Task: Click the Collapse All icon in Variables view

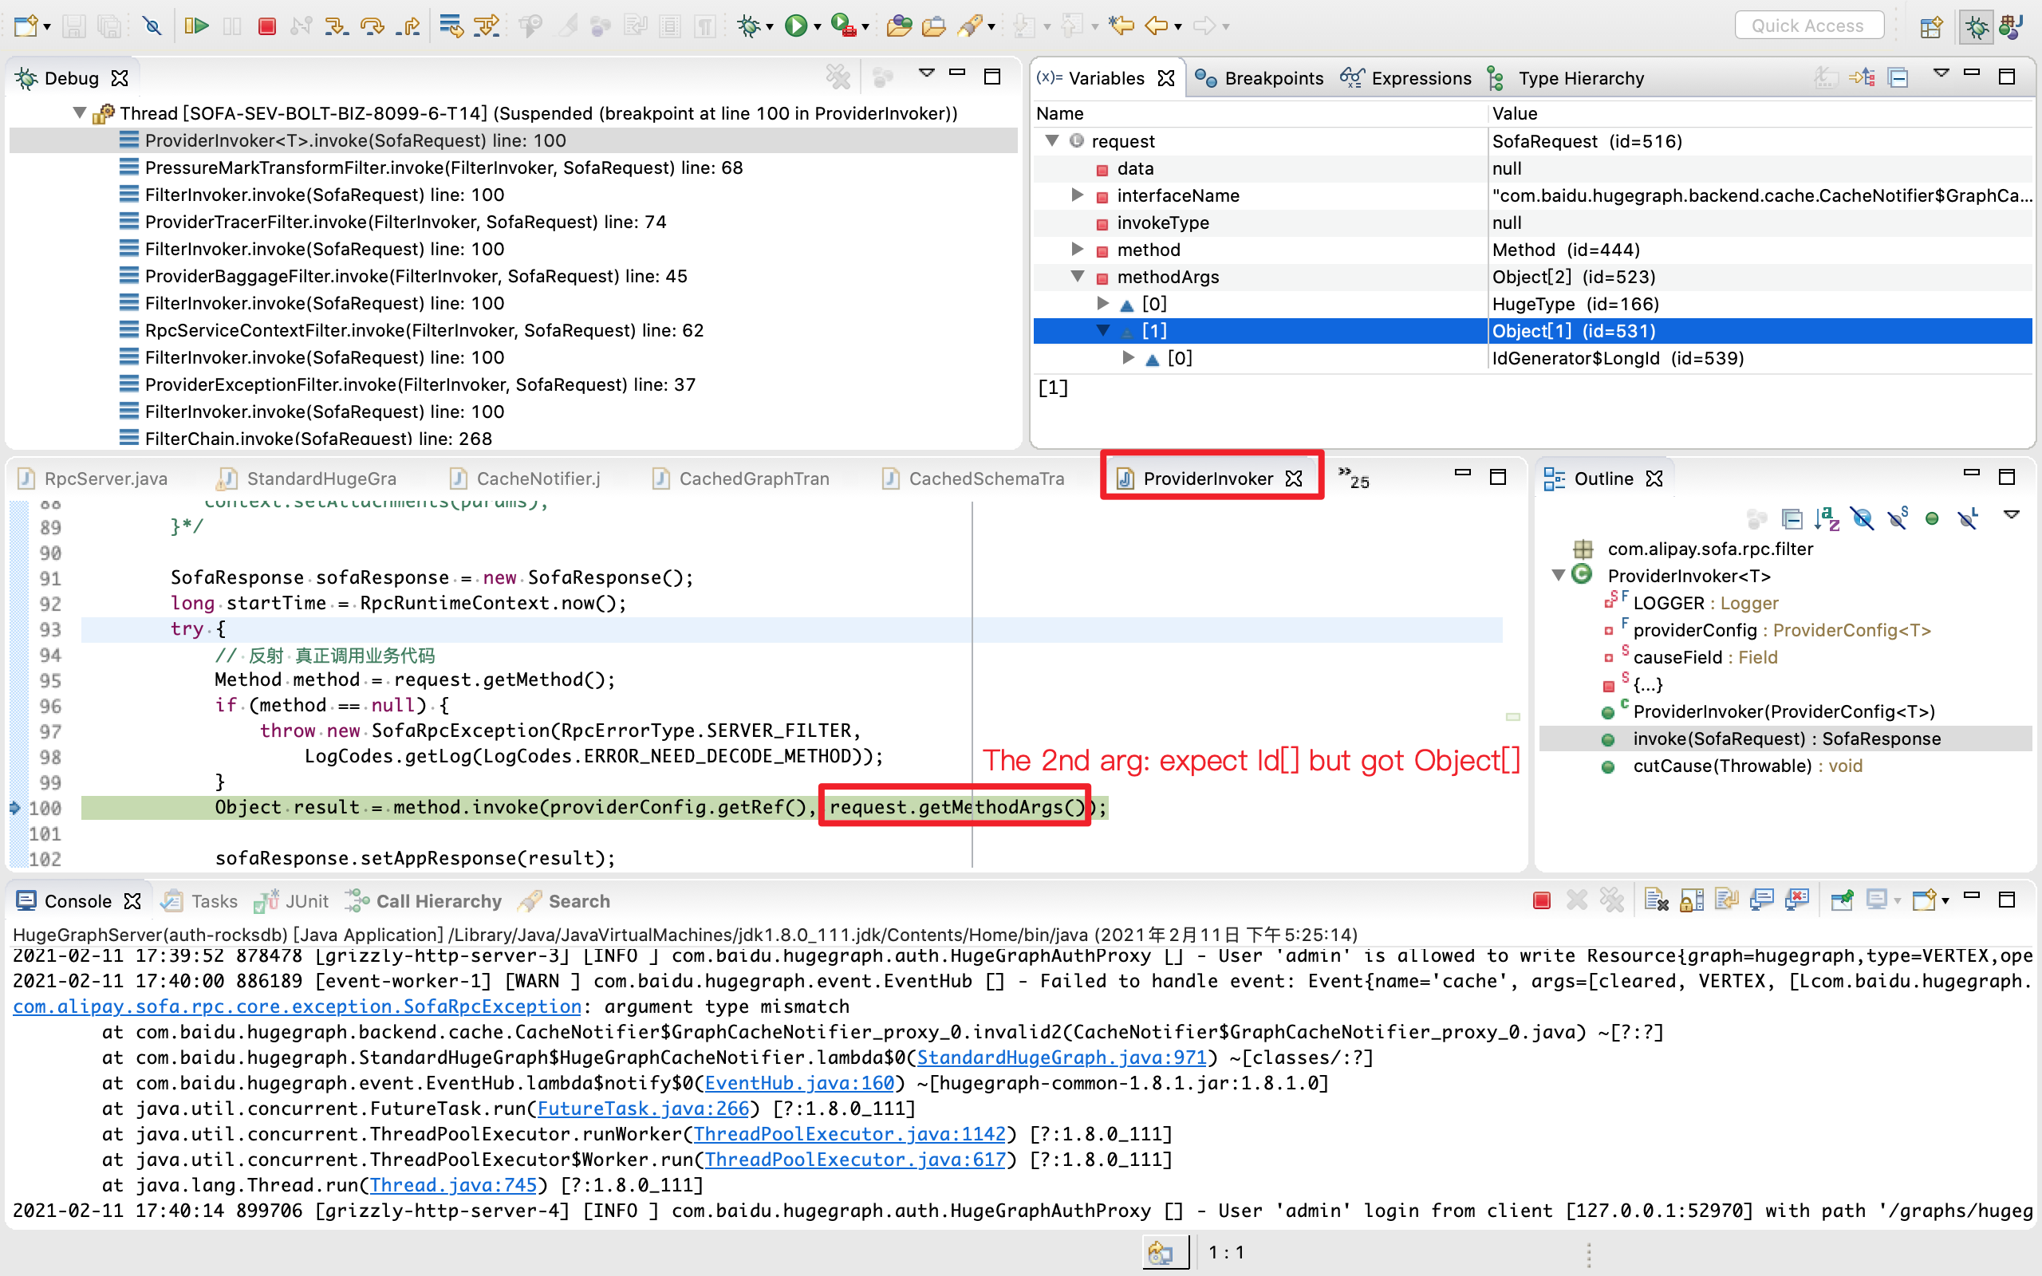Action: (1898, 78)
